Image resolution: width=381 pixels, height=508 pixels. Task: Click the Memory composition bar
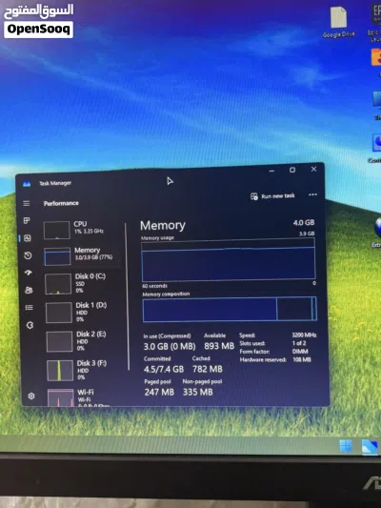point(230,310)
